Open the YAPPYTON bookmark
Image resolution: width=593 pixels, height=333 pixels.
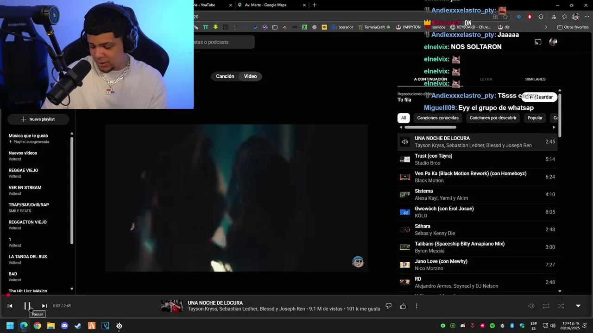click(408, 27)
